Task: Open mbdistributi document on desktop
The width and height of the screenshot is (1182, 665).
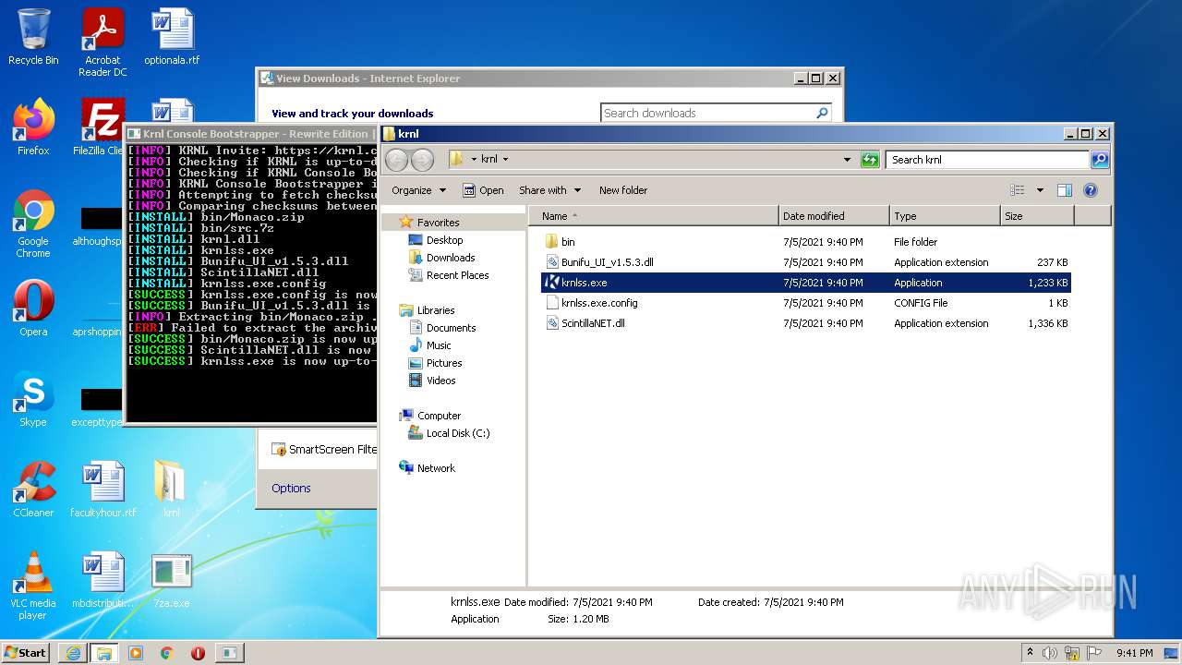Action: (103, 580)
